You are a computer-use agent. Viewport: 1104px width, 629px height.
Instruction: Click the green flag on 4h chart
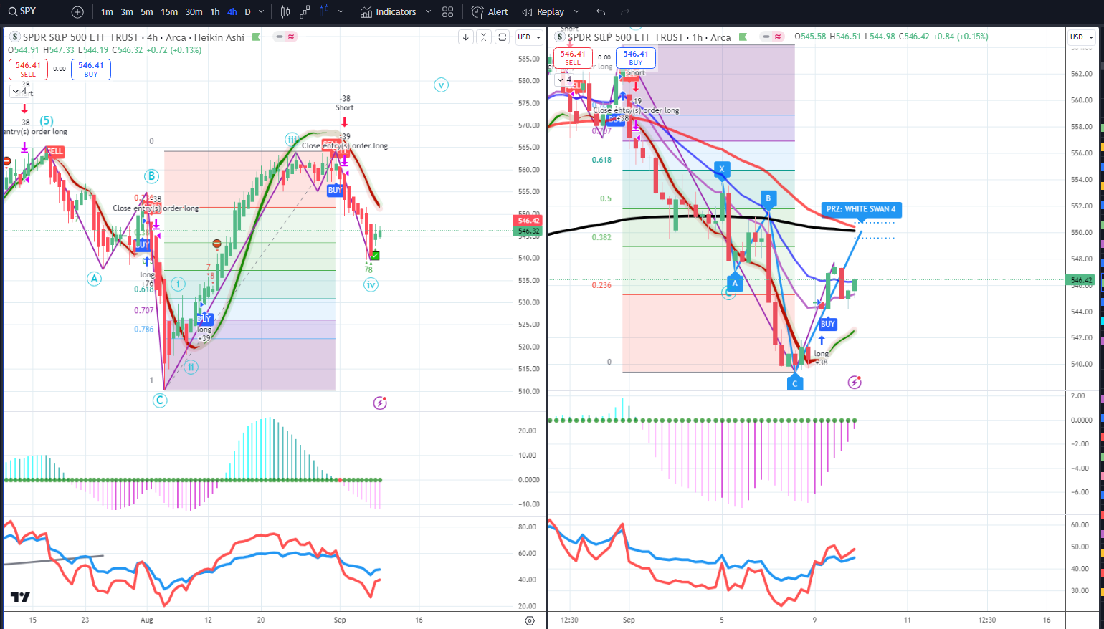point(256,37)
